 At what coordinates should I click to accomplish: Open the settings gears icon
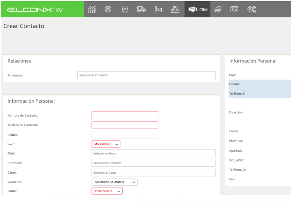click(252, 9)
